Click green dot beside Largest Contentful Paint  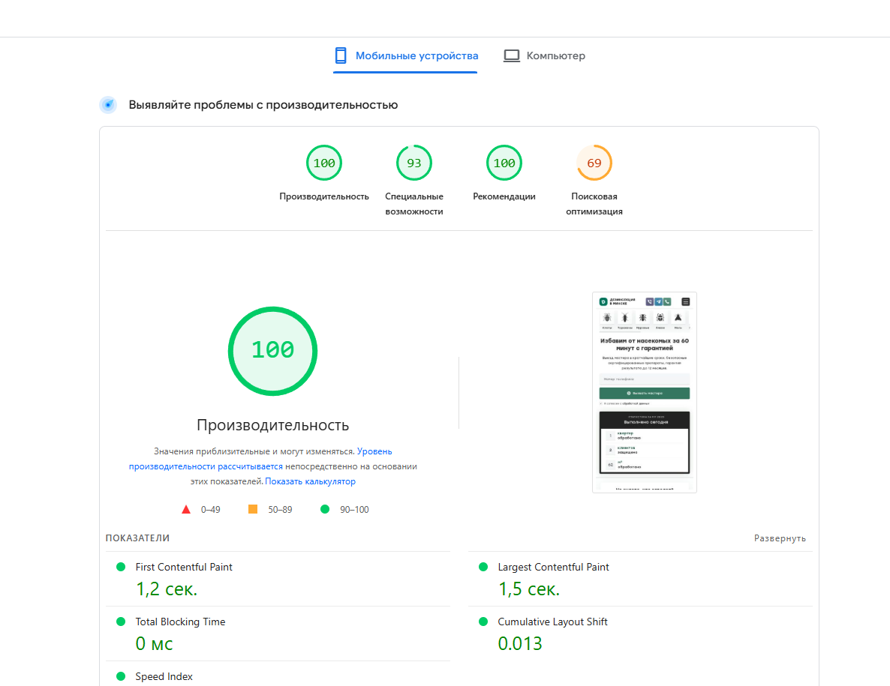point(483,567)
